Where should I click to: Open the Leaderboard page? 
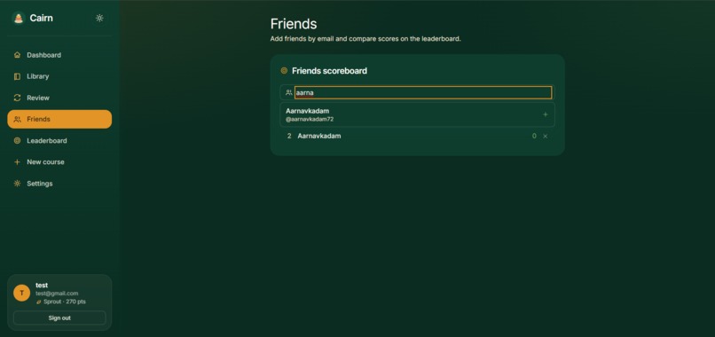point(59,140)
